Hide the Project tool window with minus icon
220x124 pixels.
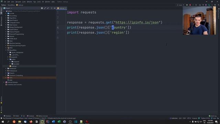[x=55, y=8]
